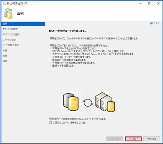Click the database cylinders illustration
The width and height of the screenshot is (163, 144).
coord(71,102)
